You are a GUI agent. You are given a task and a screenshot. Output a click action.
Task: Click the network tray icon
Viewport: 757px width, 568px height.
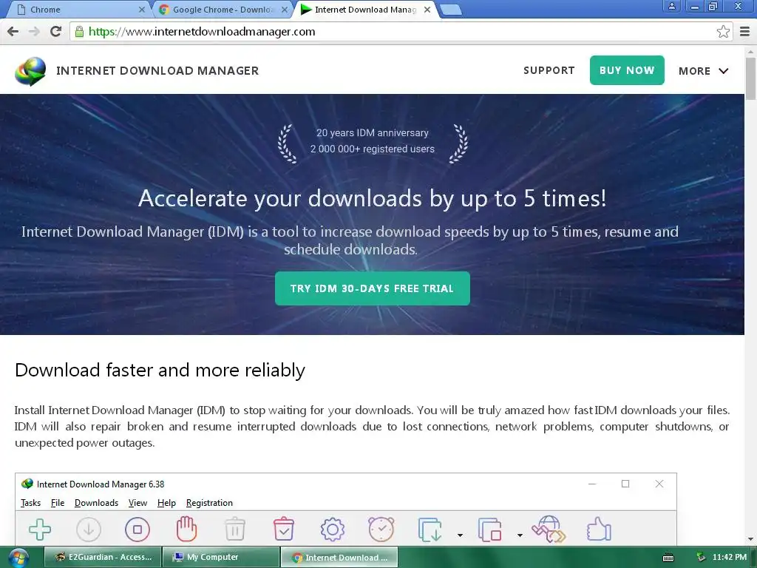tap(701, 558)
